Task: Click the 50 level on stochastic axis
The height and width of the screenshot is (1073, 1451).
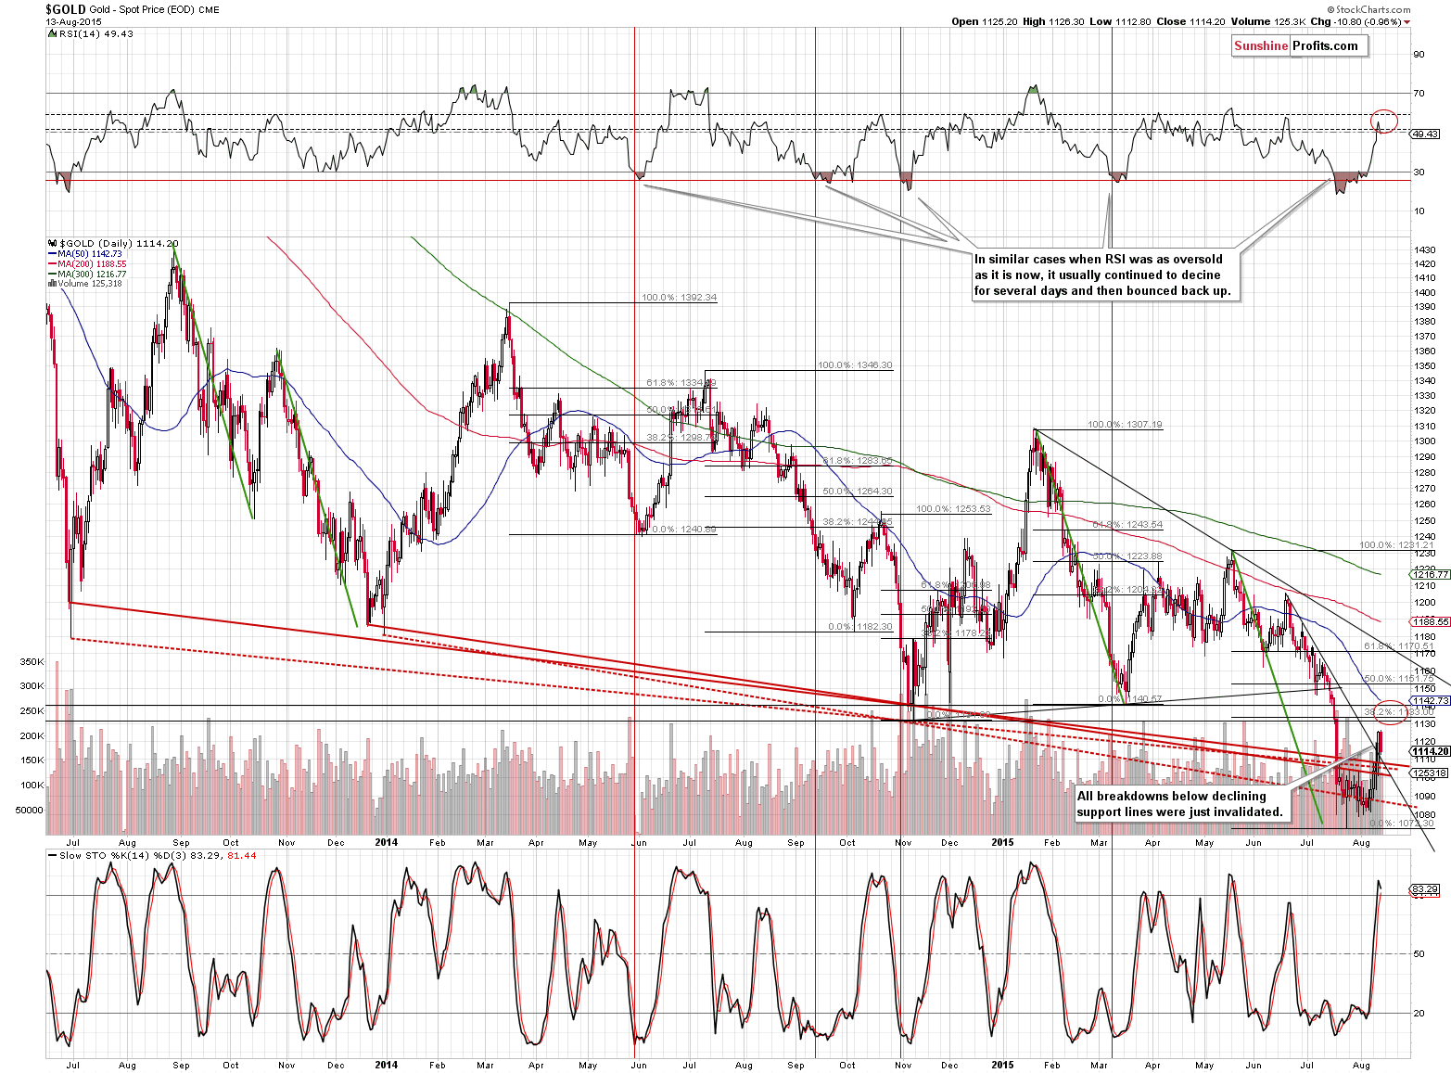Action: (1419, 954)
